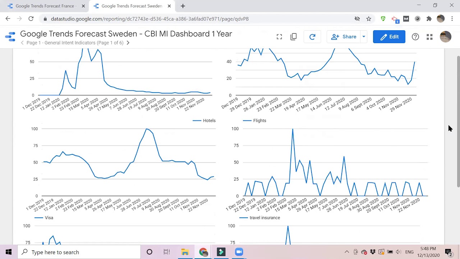This screenshot has height=259, width=460.
Task: Open Chrome from the taskbar
Action: pyautogui.click(x=203, y=252)
